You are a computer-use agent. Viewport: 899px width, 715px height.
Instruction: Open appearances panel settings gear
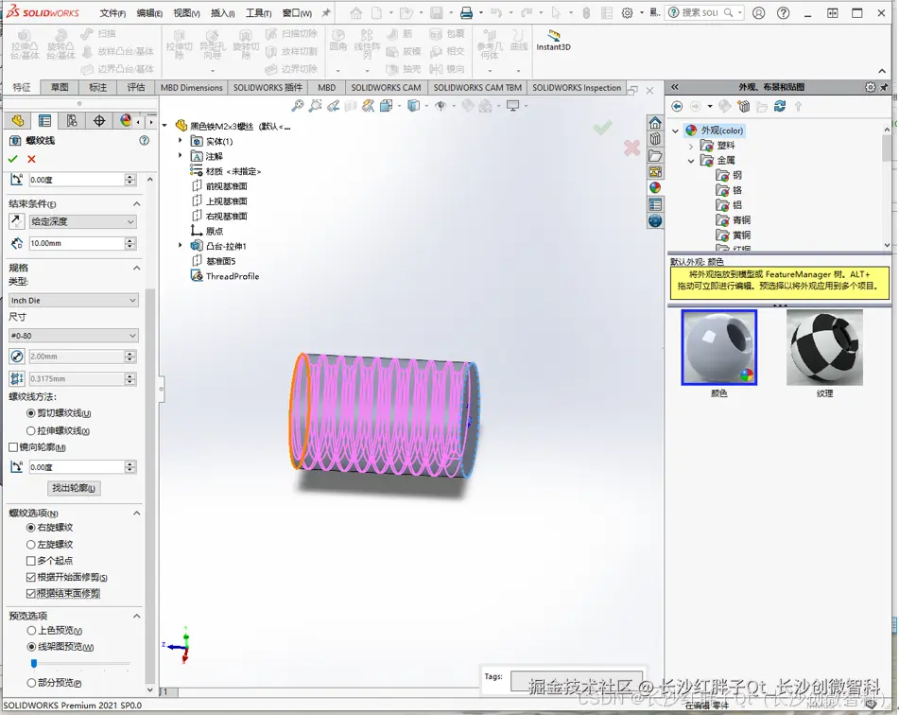point(871,87)
